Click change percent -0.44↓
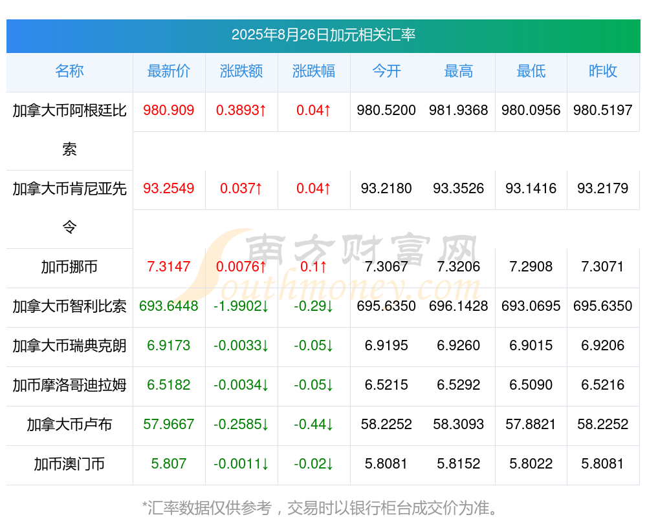This screenshot has height=528, width=647. (x=314, y=425)
